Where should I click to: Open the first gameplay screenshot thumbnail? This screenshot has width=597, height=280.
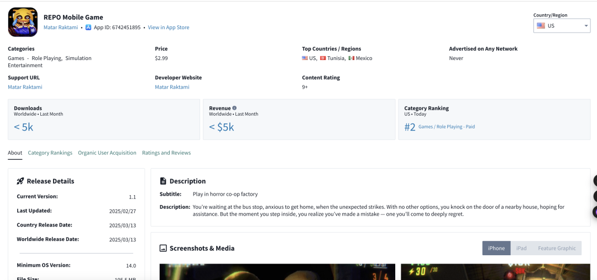pos(278,272)
